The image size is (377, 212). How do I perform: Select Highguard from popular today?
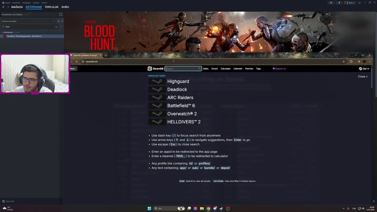[178, 81]
